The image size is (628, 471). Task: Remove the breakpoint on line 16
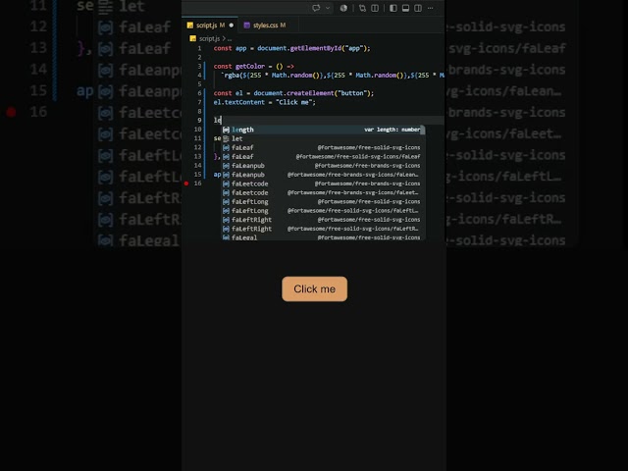tap(186, 183)
